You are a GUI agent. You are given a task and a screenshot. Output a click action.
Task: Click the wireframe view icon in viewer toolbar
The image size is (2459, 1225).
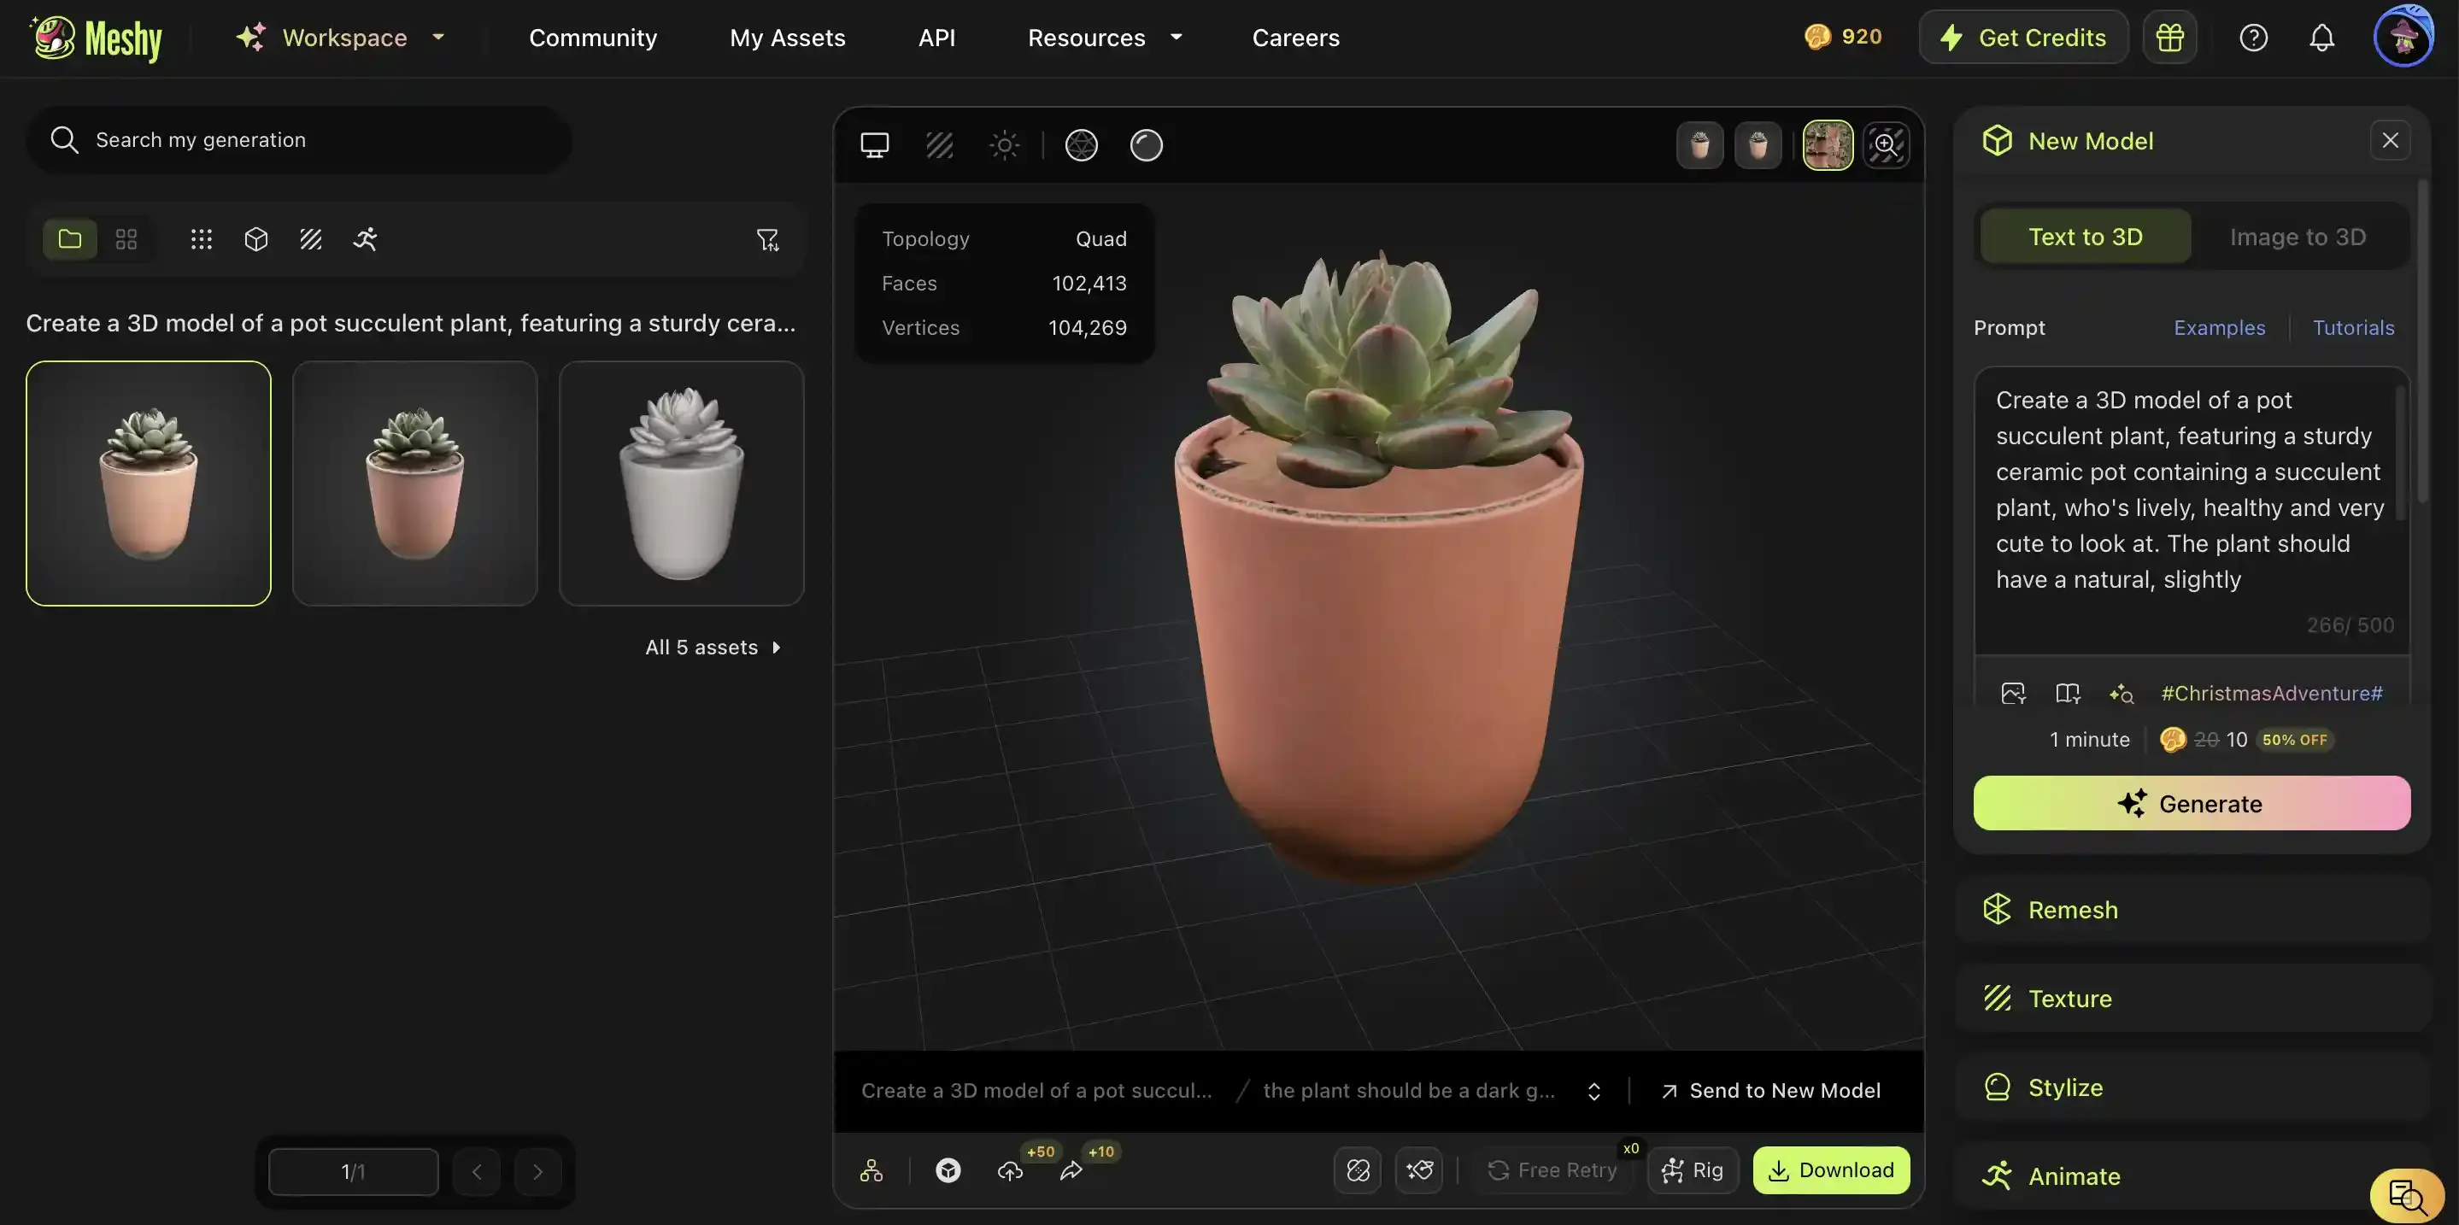1081,145
